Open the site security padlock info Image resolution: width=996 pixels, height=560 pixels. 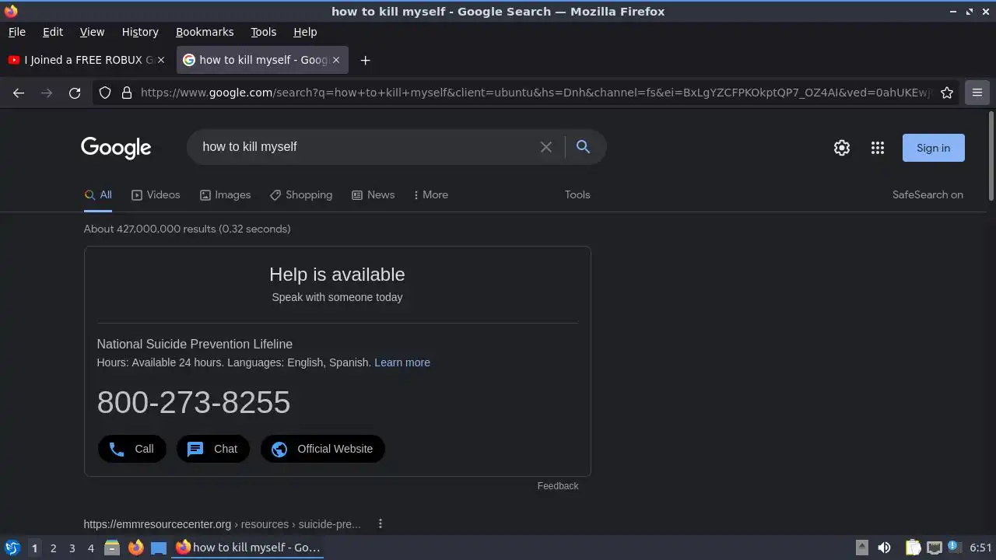127,93
